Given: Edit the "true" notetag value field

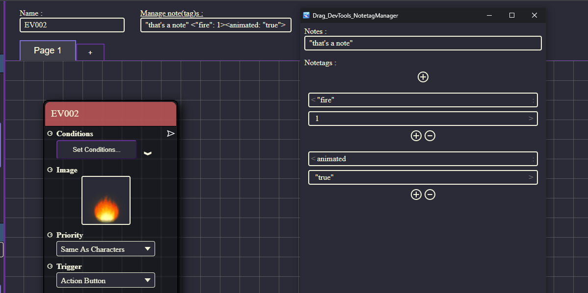Looking at the screenshot, I should coord(423,177).
